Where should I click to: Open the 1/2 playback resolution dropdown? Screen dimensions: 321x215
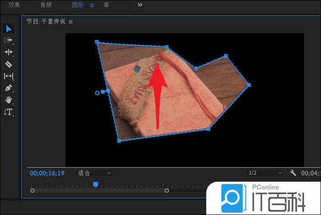tap(265, 173)
